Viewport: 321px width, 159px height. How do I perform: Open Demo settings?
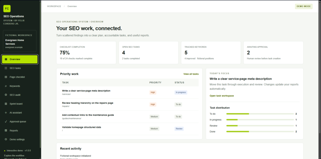pos(20,139)
